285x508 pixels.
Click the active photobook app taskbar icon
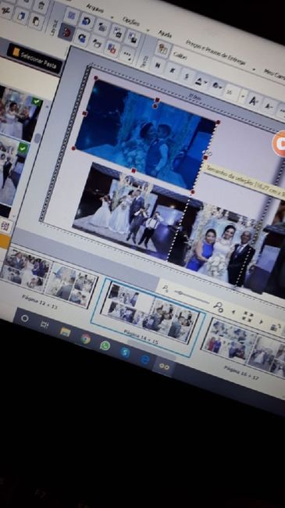164,367
